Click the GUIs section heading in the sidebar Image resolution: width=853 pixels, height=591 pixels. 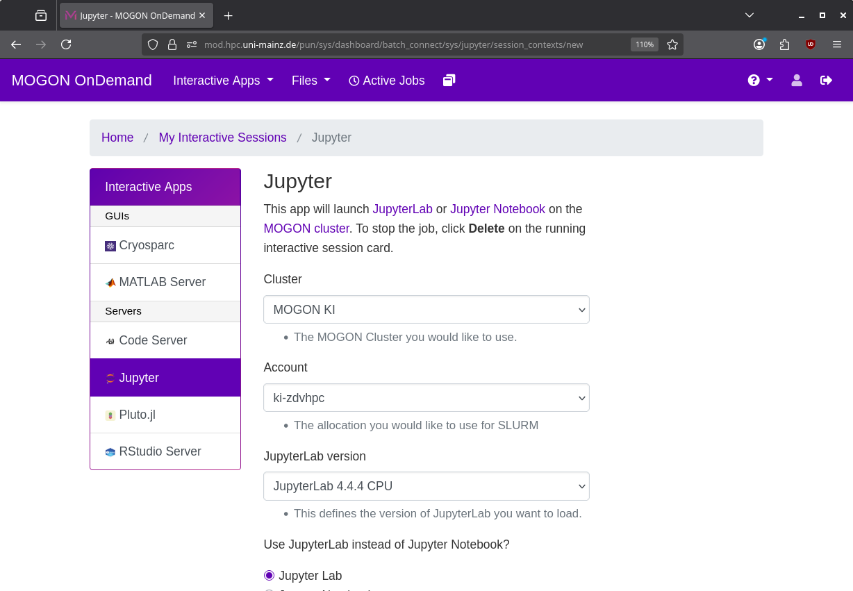165,216
